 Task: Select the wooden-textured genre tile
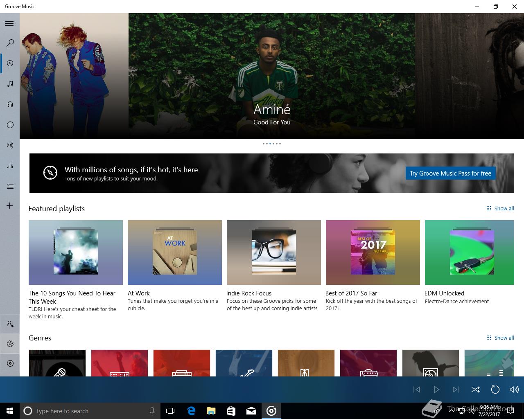tap(306, 363)
